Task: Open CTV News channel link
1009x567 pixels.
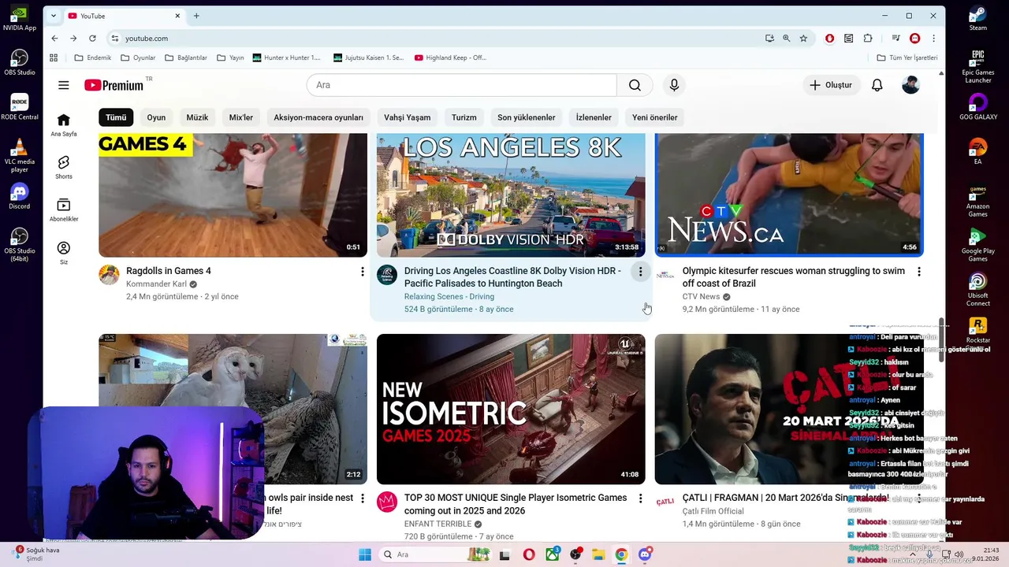Action: (x=701, y=297)
